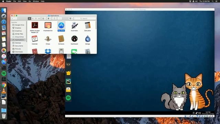Viewport: 220px width, 124px height.
Task: Click the volume icon in the VM tray
Action: pos(200,113)
